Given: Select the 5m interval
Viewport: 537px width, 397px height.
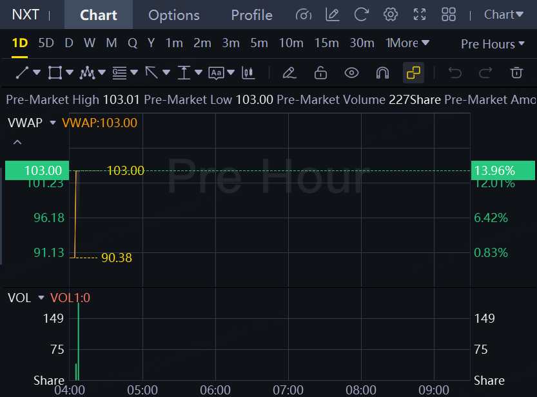Looking at the screenshot, I should point(259,43).
